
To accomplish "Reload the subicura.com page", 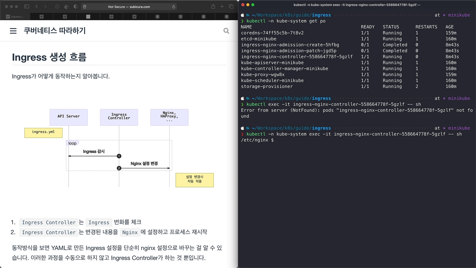I will (x=174, y=6).
